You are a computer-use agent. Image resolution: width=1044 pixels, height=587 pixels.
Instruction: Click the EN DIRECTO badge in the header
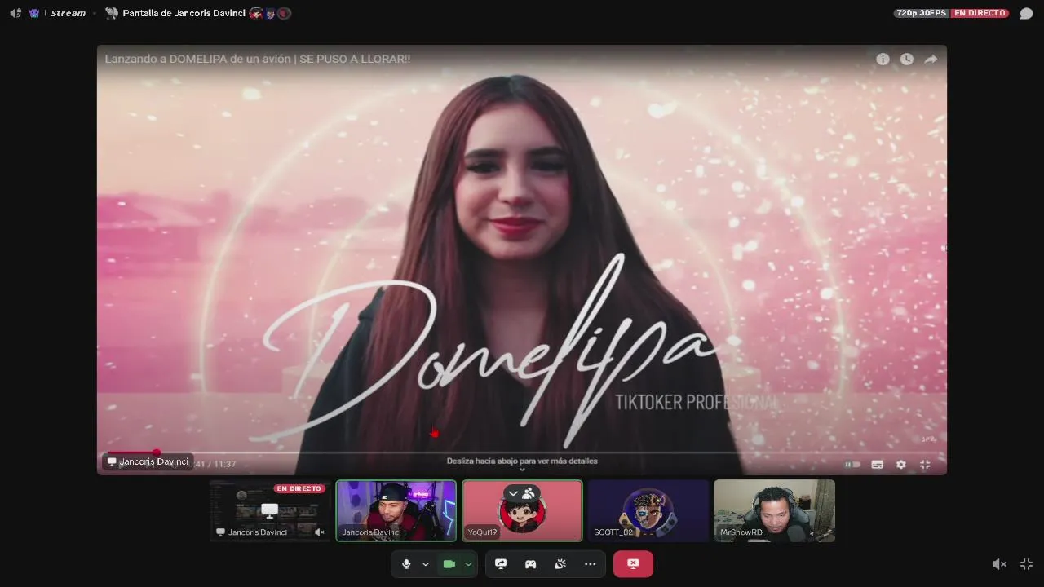click(x=980, y=13)
